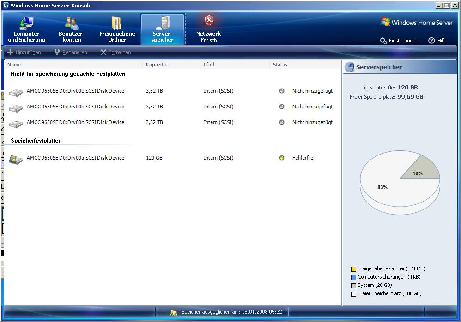This screenshot has height=322, width=461.
Task: Select the Drv00a 120 GB disk row
Action: coord(173,158)
